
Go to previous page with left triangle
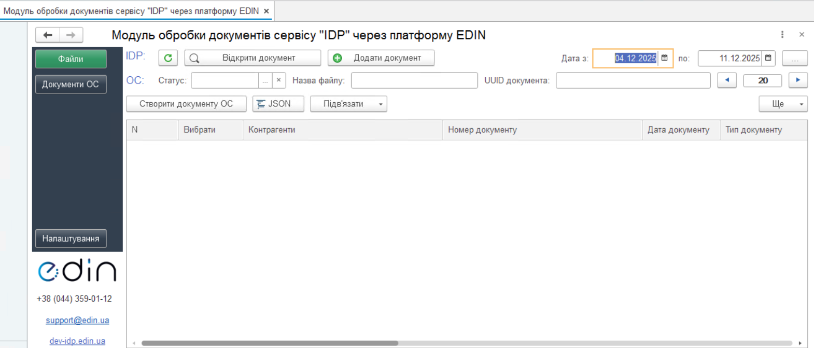[x=727, y=80]
